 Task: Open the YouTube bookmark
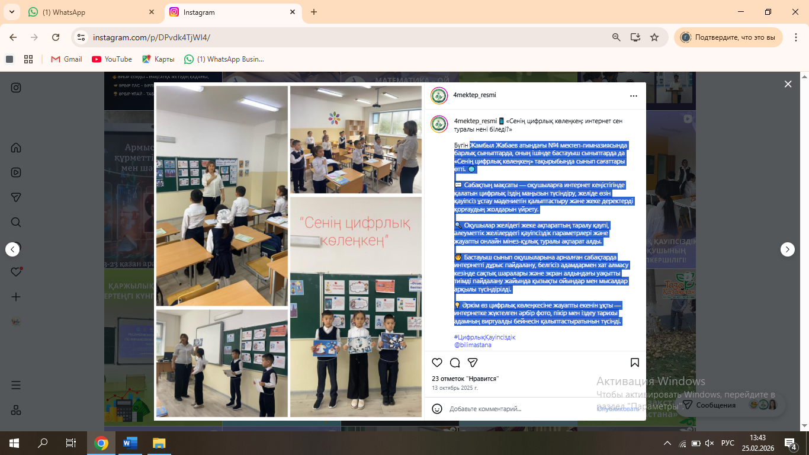[x=112, y=59]
